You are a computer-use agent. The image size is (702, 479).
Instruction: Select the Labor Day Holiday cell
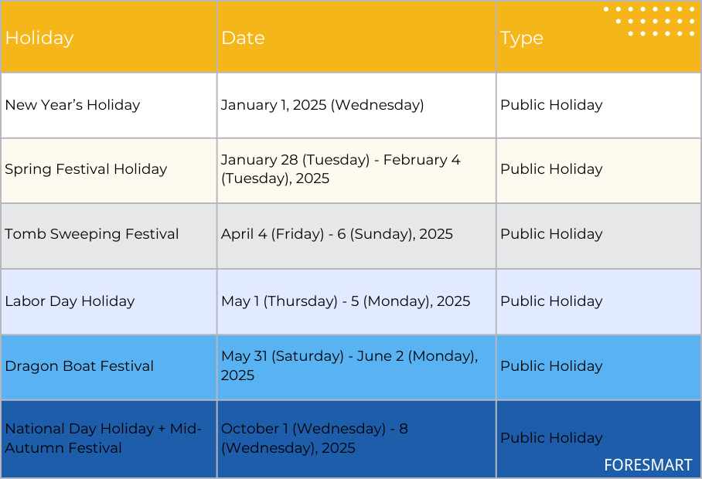click(109, 301)
